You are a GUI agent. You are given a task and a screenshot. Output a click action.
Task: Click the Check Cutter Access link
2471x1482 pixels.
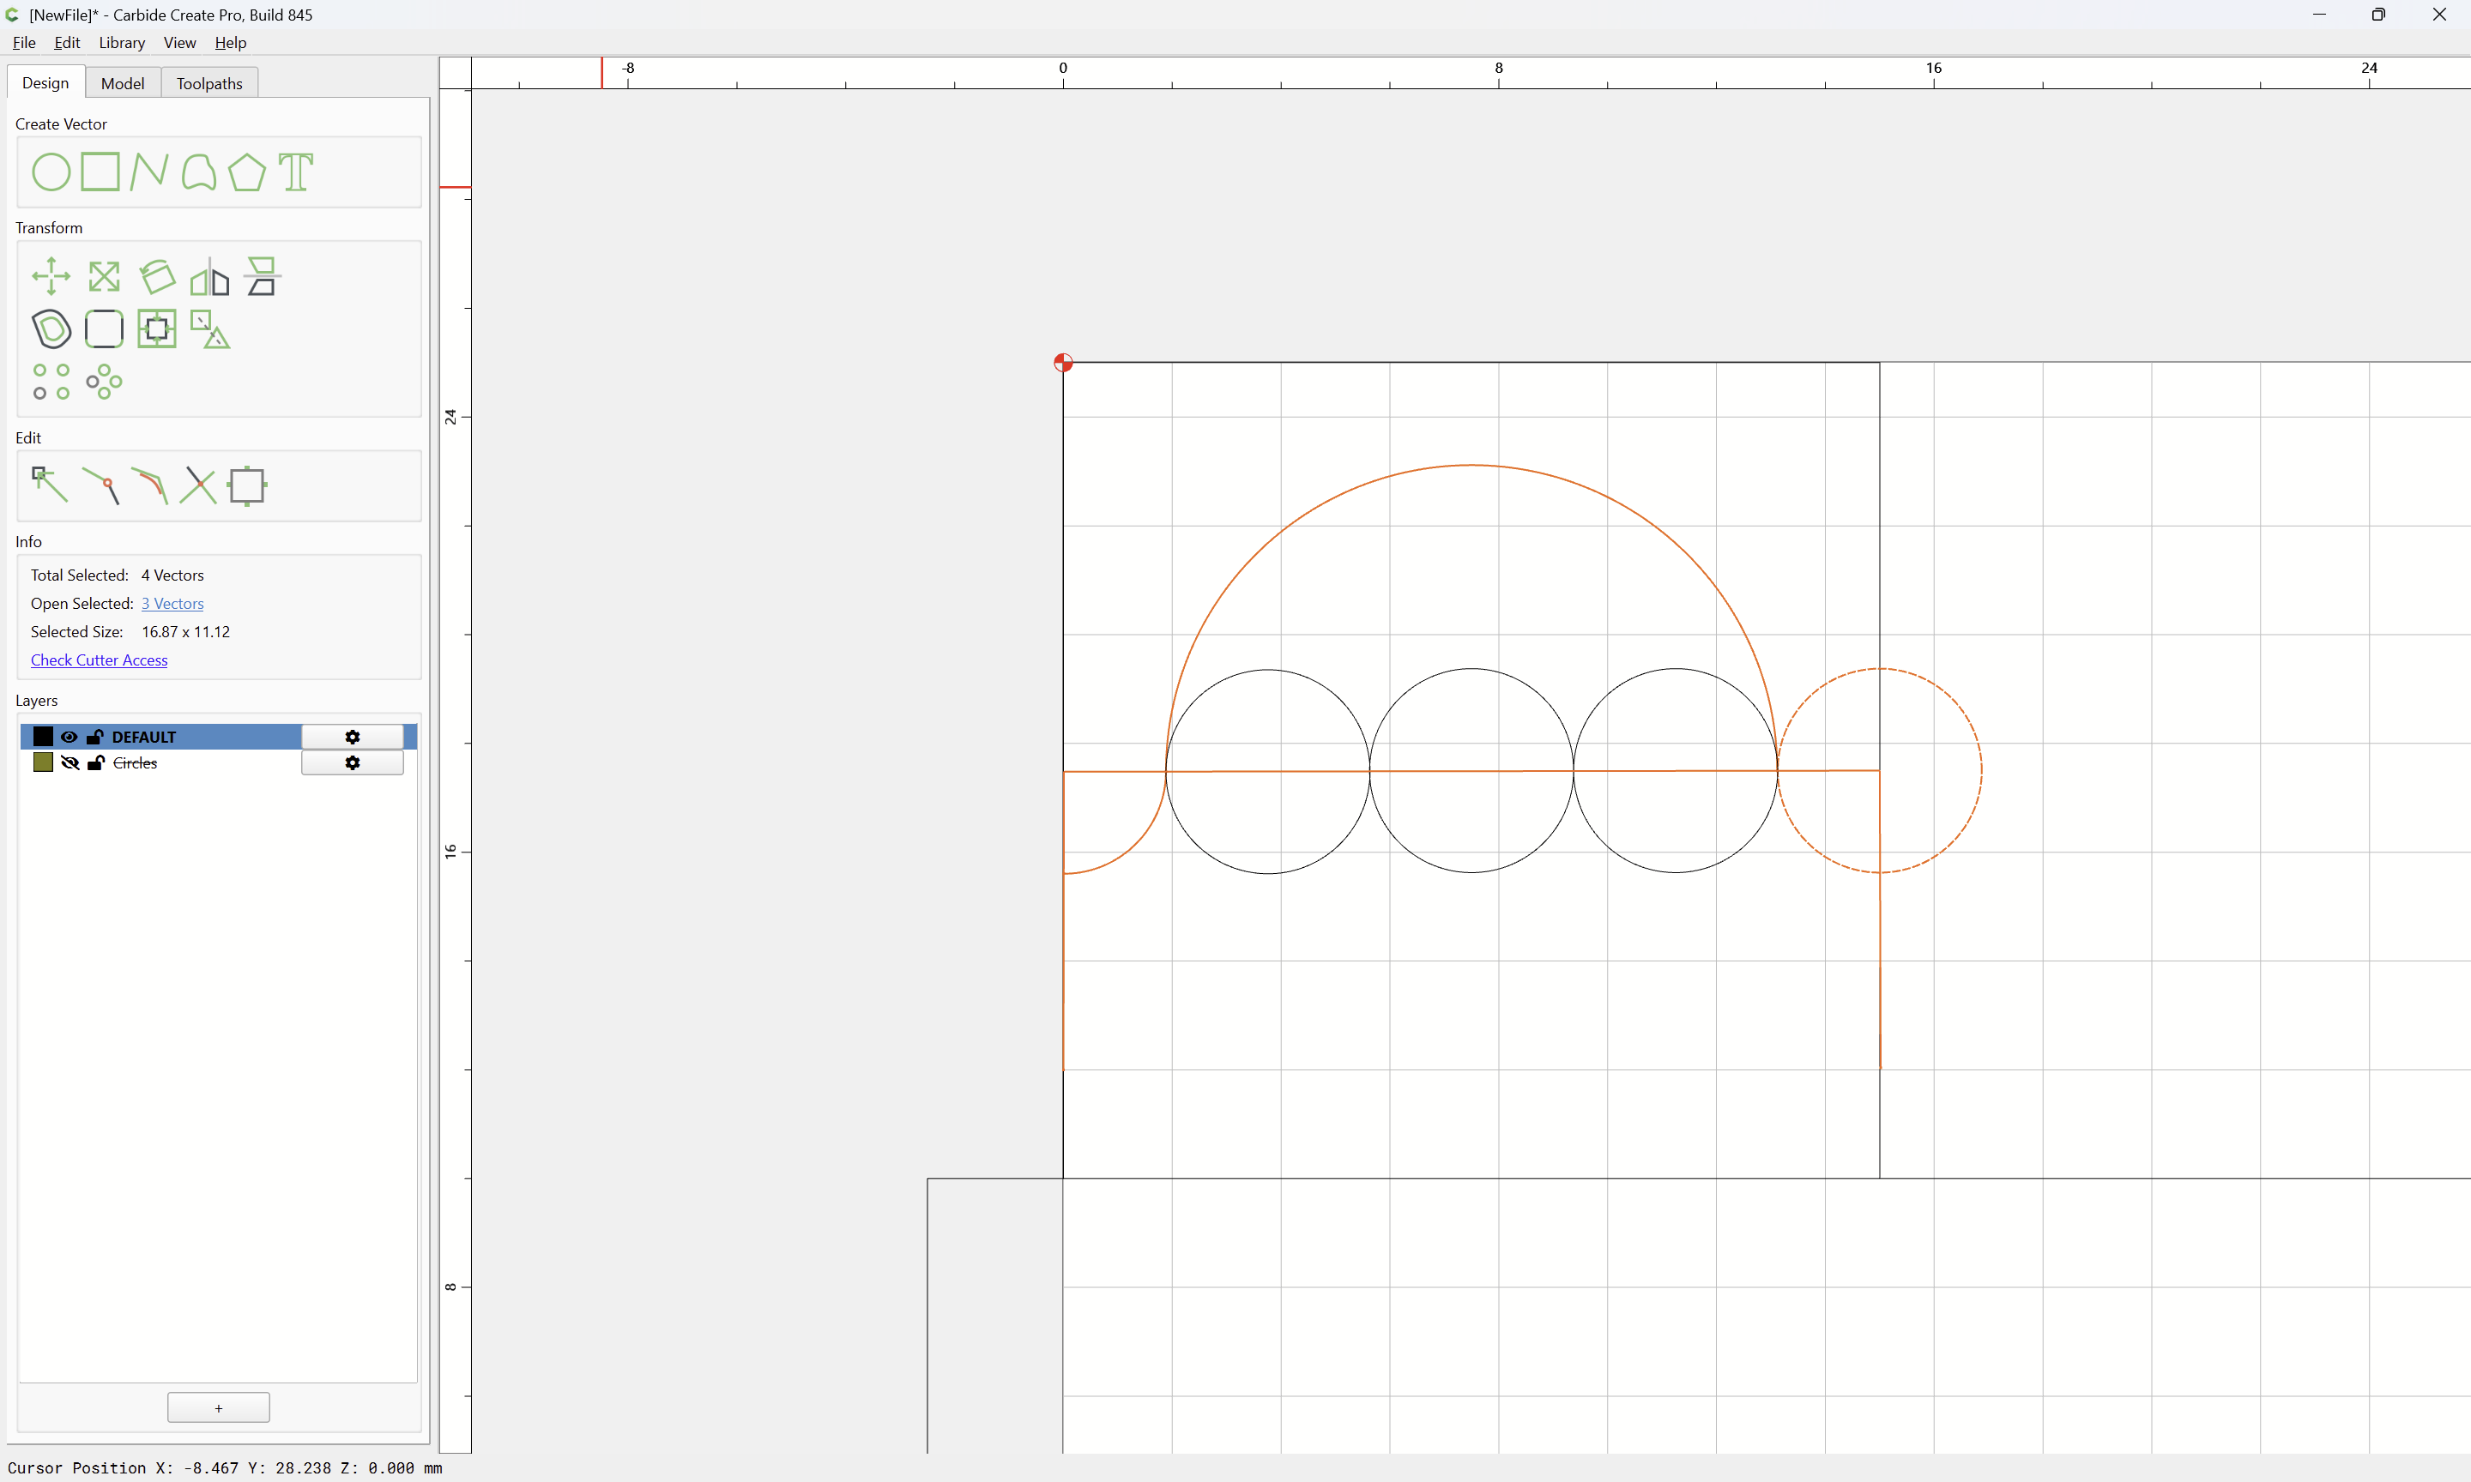[x=99, y=660]
